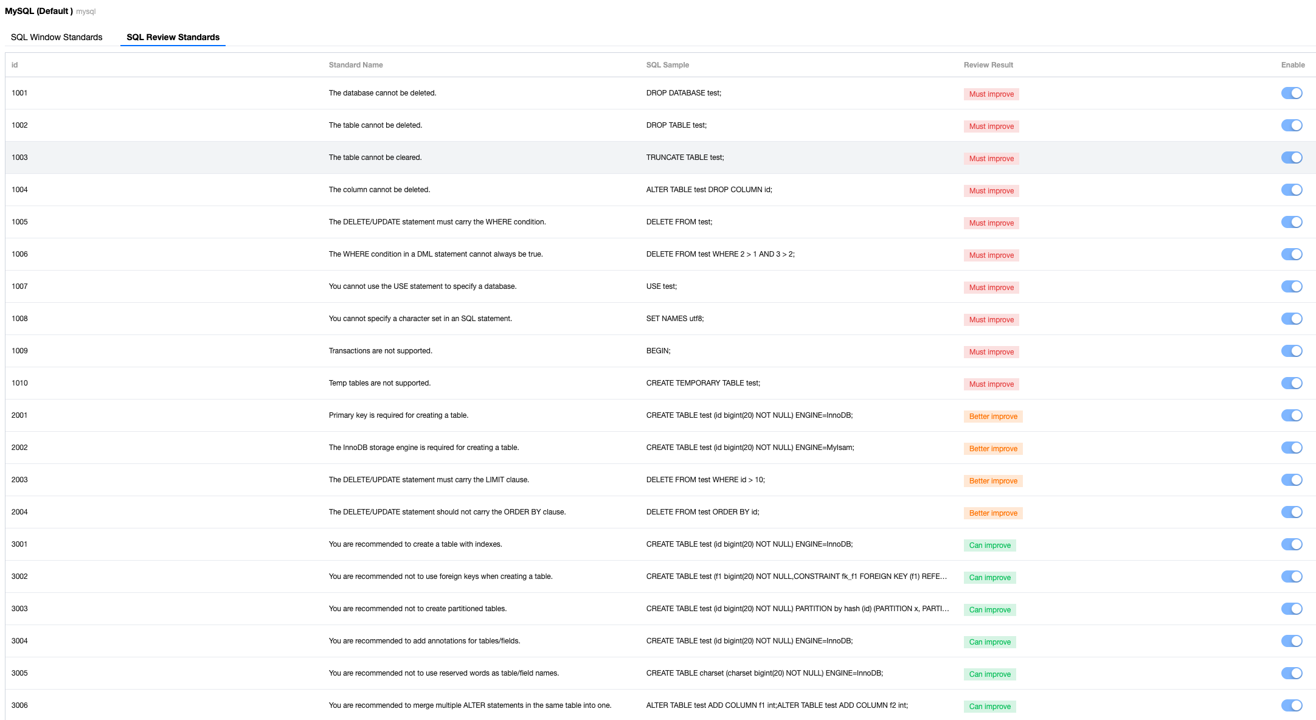Turn off rule 1005 WHERE condition switch
Screen dimensions: 1316x720
tap(1291, 222)
